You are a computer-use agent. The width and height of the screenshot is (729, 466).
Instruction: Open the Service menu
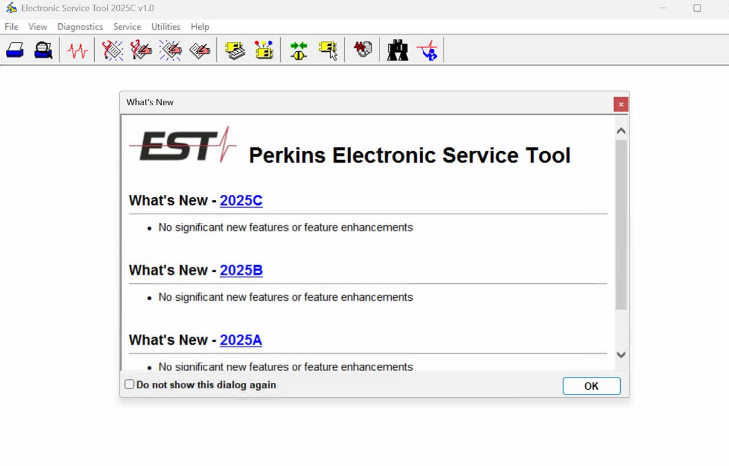tap(127, 27)
